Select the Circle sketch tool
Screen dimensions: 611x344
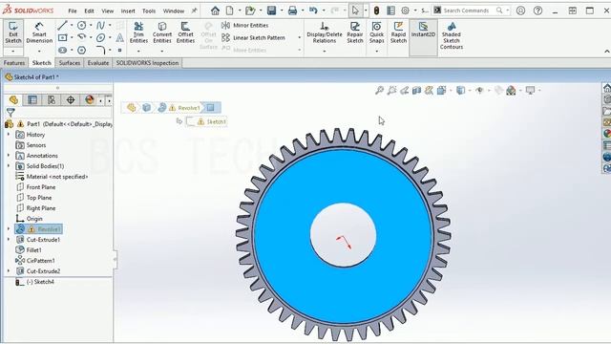(81, 26)
